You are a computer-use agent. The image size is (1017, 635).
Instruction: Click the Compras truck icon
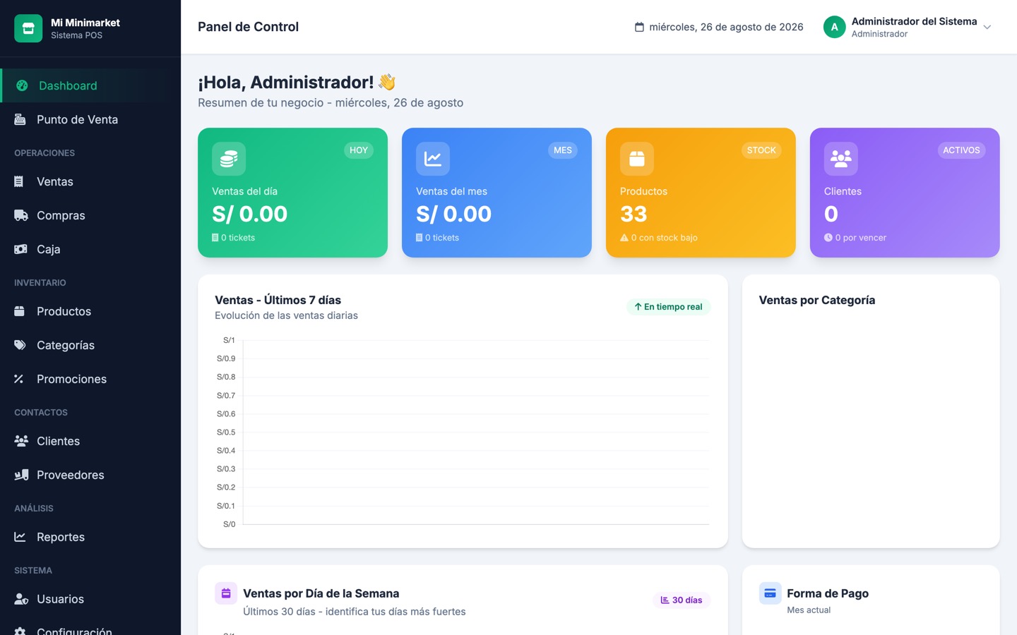(21, 215)
